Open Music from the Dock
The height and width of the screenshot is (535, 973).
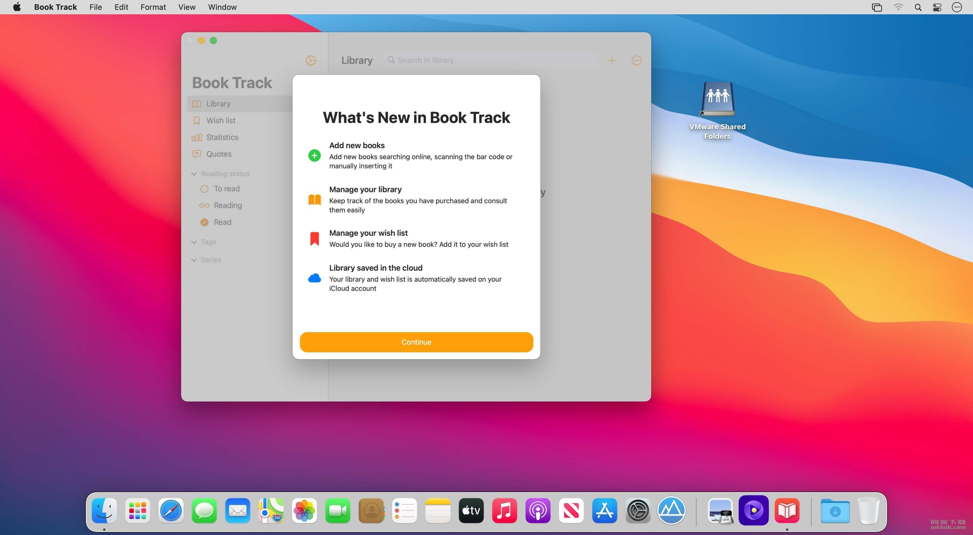coord(505,511)
